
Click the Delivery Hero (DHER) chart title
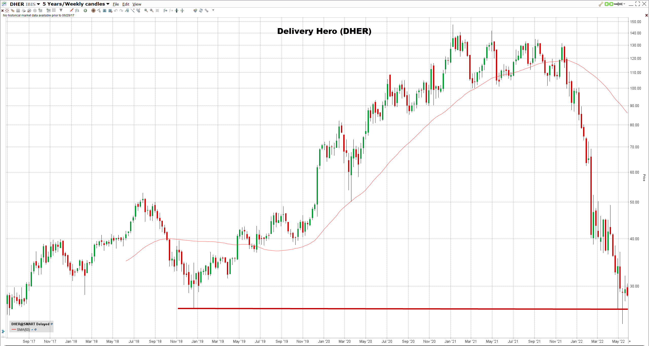pyautogui.click(x=324, y=31)
